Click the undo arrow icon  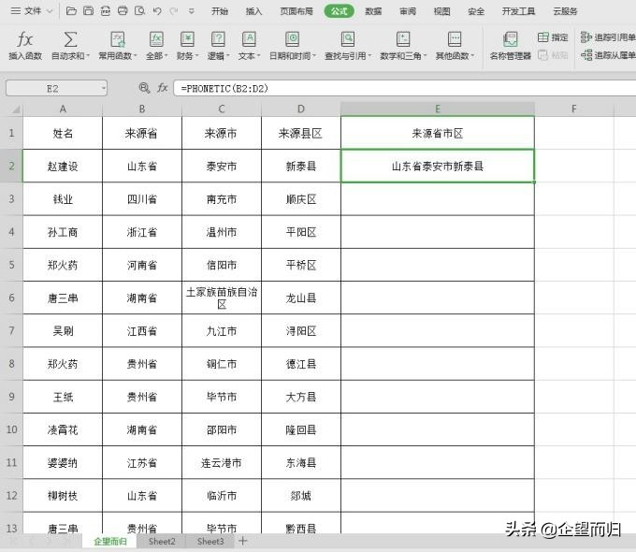[157, 11]
